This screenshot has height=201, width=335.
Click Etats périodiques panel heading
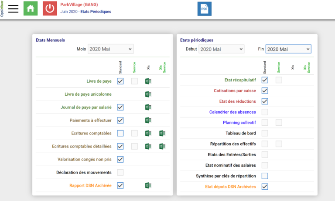(x=197, y=40)
